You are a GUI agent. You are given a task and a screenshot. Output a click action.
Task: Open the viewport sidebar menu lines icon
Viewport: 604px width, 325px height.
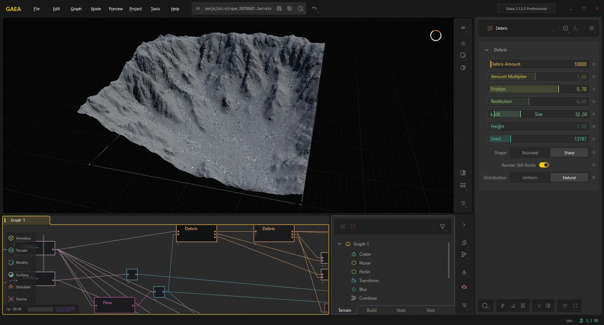(463, 203)
